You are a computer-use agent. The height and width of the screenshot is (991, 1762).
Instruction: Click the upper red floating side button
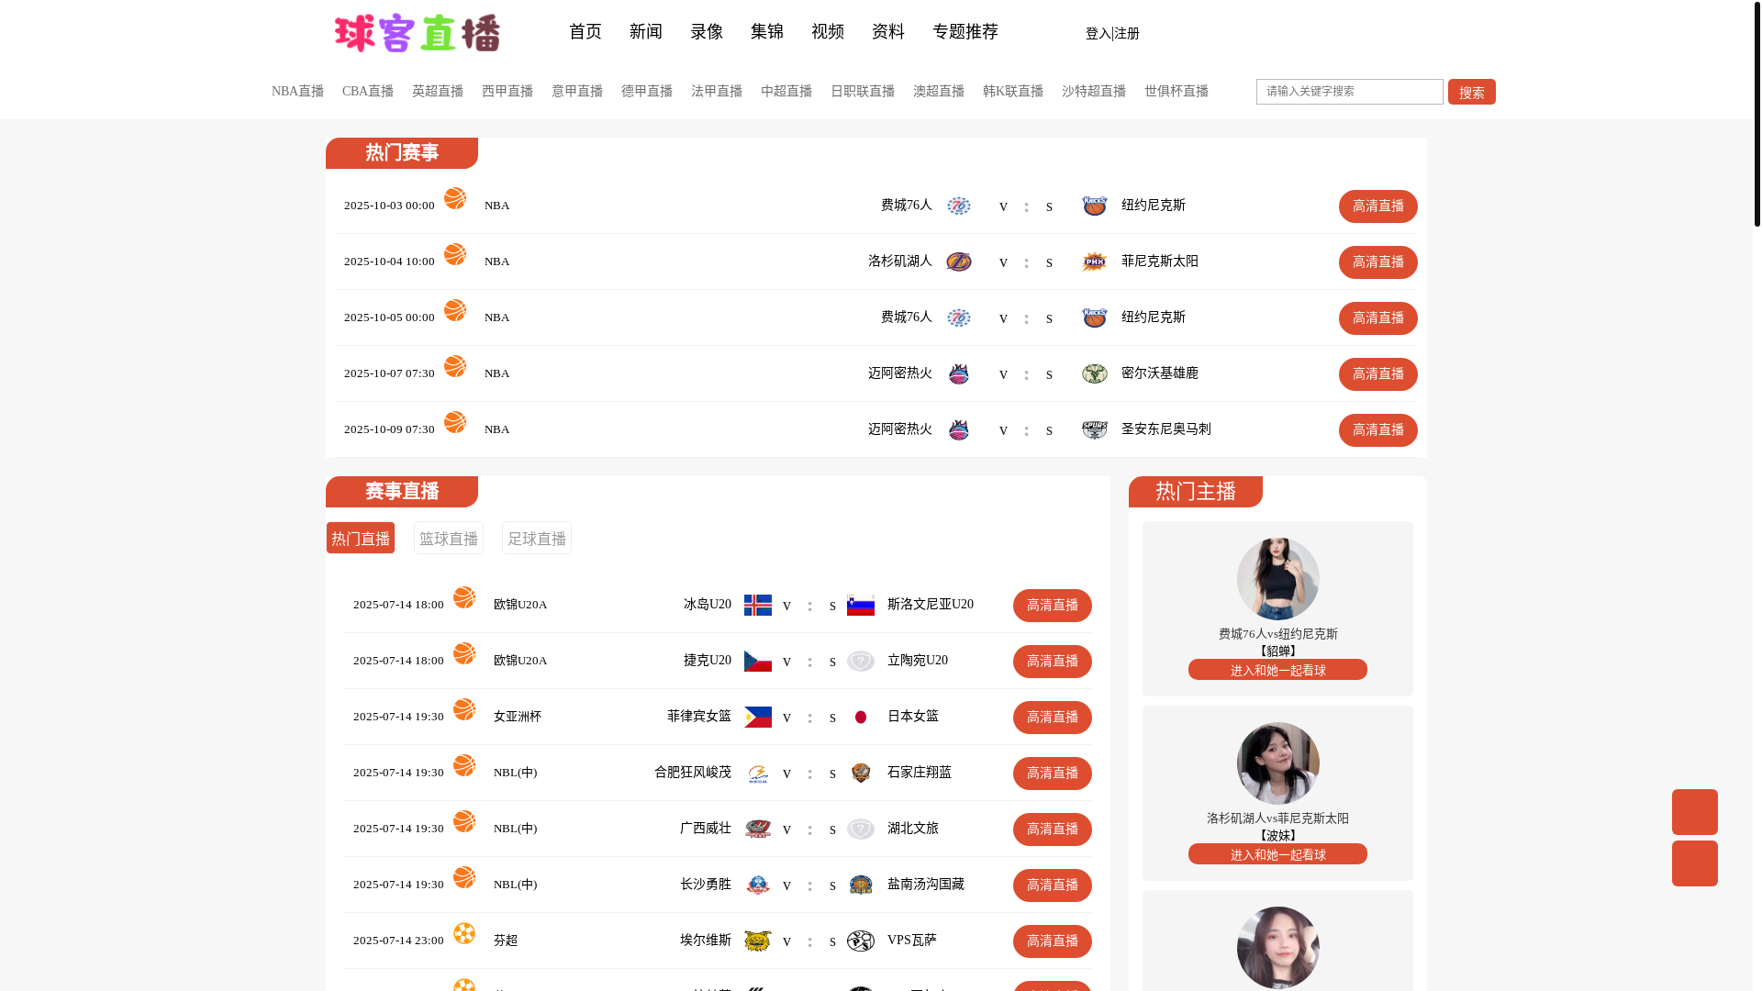pos(1695,812)
